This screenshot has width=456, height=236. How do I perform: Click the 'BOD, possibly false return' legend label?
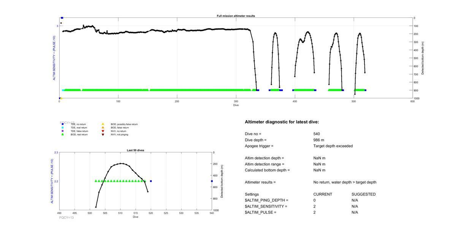(x=124, y=124)
